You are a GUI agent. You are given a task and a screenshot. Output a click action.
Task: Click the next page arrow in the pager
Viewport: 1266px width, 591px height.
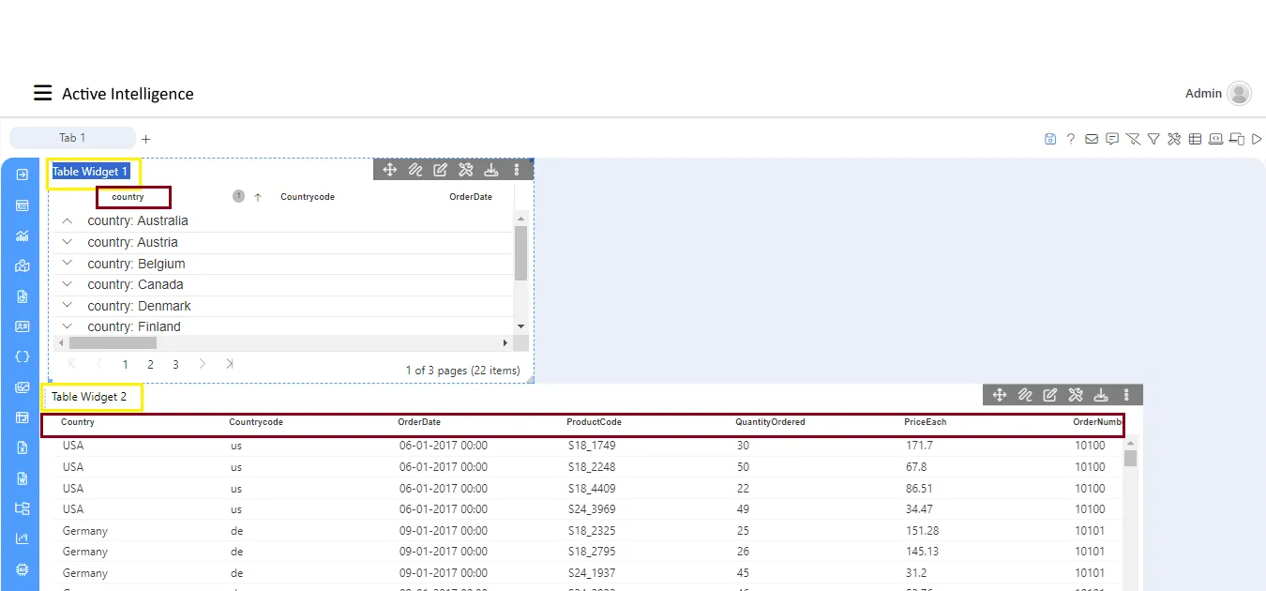[x=203, y=364]
